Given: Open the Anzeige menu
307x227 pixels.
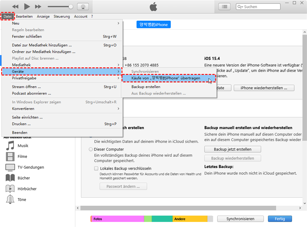Looking at the screenshot, I should point(43,16).
